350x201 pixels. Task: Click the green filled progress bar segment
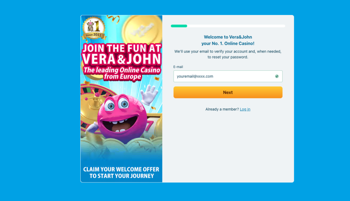click(x=179, y=26)
